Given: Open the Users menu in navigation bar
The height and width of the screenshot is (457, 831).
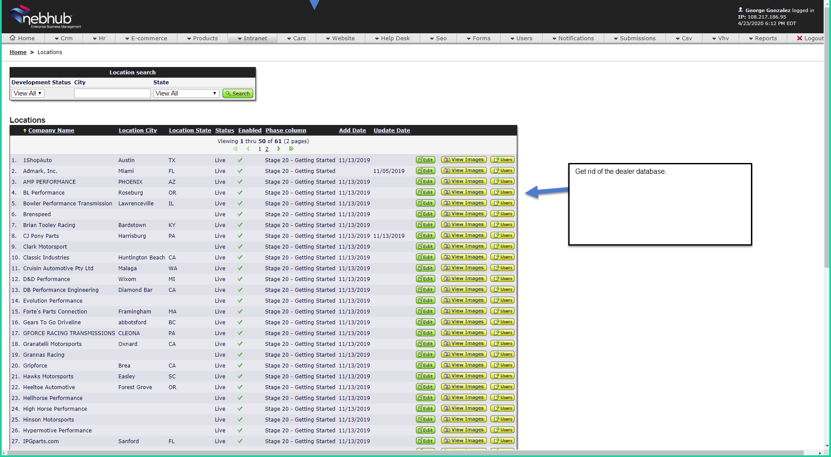Looking at the screenshot, I should [x=522, y=38].
